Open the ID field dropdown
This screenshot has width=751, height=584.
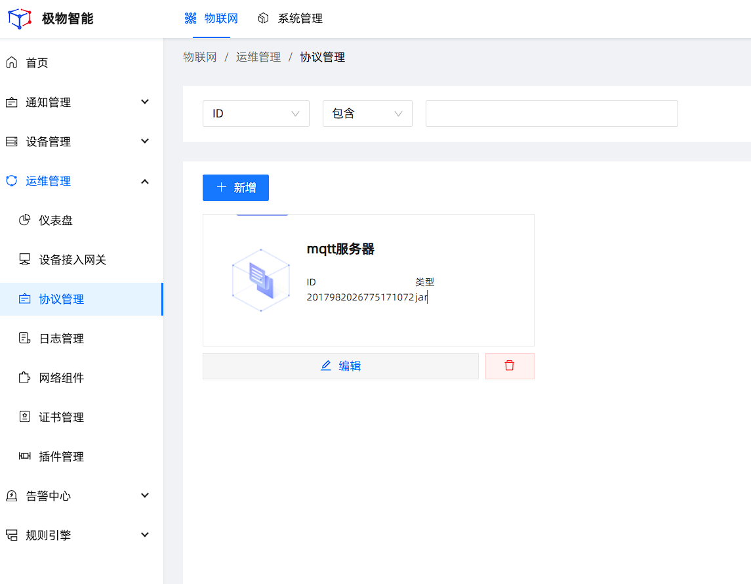[256, 114]
